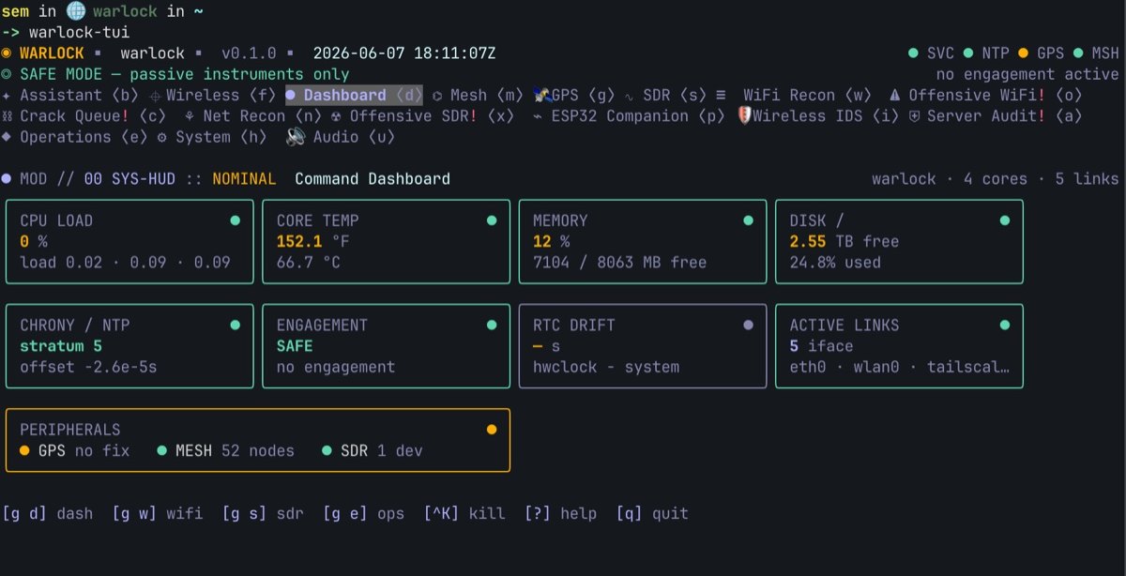
Task: Click the [?] help shortcut
Action: [x=560, y=513]
